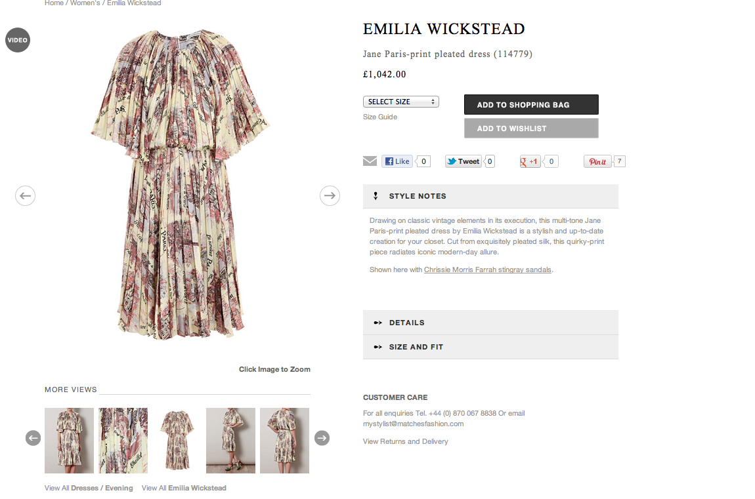Share product via email envelope icon

click(370, 161)
